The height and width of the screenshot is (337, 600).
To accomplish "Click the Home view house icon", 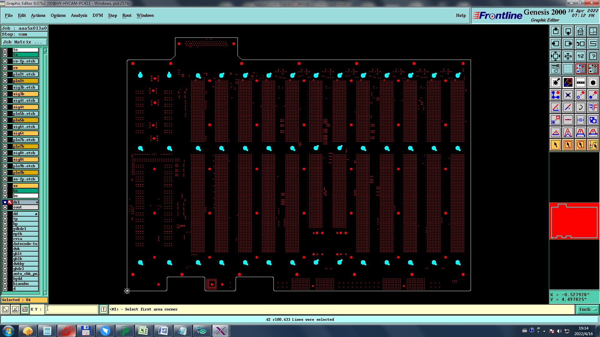I will tap(581, 31).
